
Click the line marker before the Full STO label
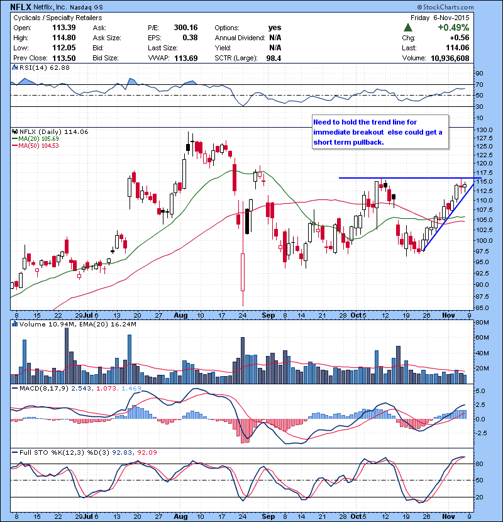click(x=14, y=452)
